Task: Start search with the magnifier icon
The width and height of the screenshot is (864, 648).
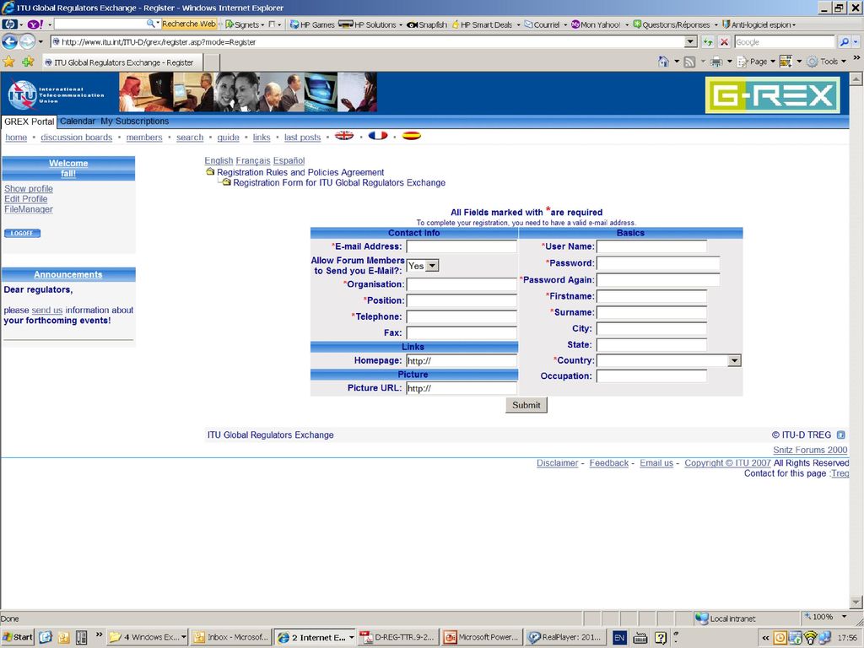Action: pyautogui.click(x=844, y=42)
